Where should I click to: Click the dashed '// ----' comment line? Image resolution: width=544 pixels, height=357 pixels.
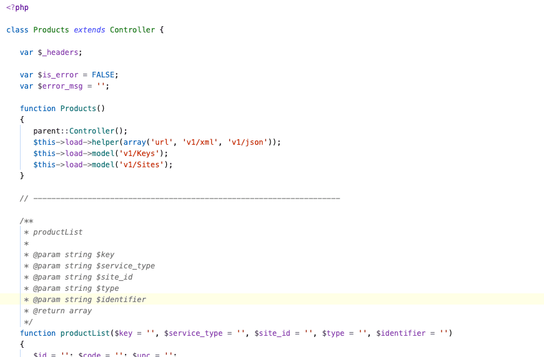tap(180, 198)
